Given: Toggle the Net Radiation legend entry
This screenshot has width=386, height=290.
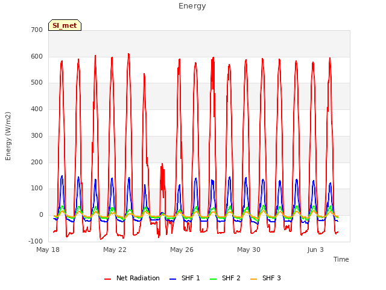Looking at the screenshot, I should (132, 278).
